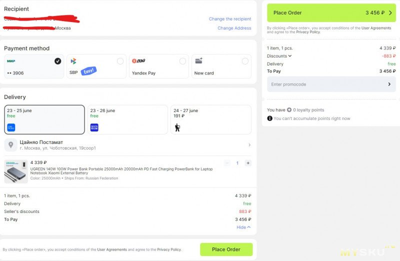Click the Enter promocode field
The height and width of the screenshot is (261, 400).
pyautogui.click(x=331, y=84)
